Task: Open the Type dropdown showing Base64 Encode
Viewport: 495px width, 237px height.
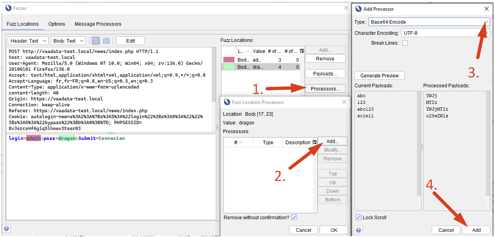Action: coord(485,22)
